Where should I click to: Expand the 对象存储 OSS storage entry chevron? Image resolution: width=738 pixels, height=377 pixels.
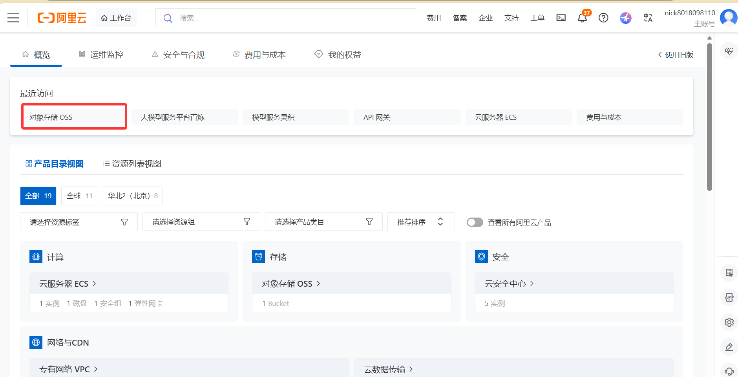coord(318,284)
